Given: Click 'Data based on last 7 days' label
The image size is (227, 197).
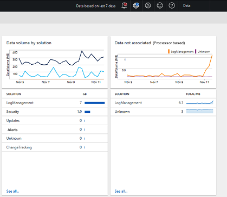Looking at the screenshot, I should pyautogui.click(x=96, y=6).
